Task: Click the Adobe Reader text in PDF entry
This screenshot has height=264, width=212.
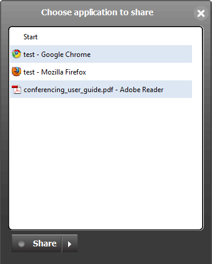Action: [x=142, y=90]
